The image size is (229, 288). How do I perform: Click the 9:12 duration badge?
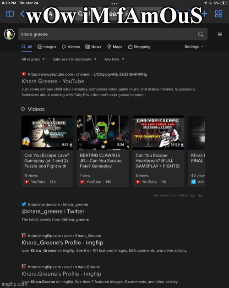click(65, 145)
